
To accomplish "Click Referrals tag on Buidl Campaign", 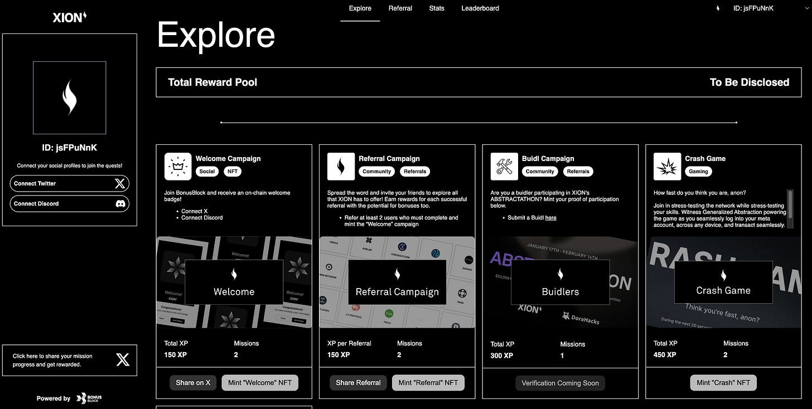I will click(578, 172).
